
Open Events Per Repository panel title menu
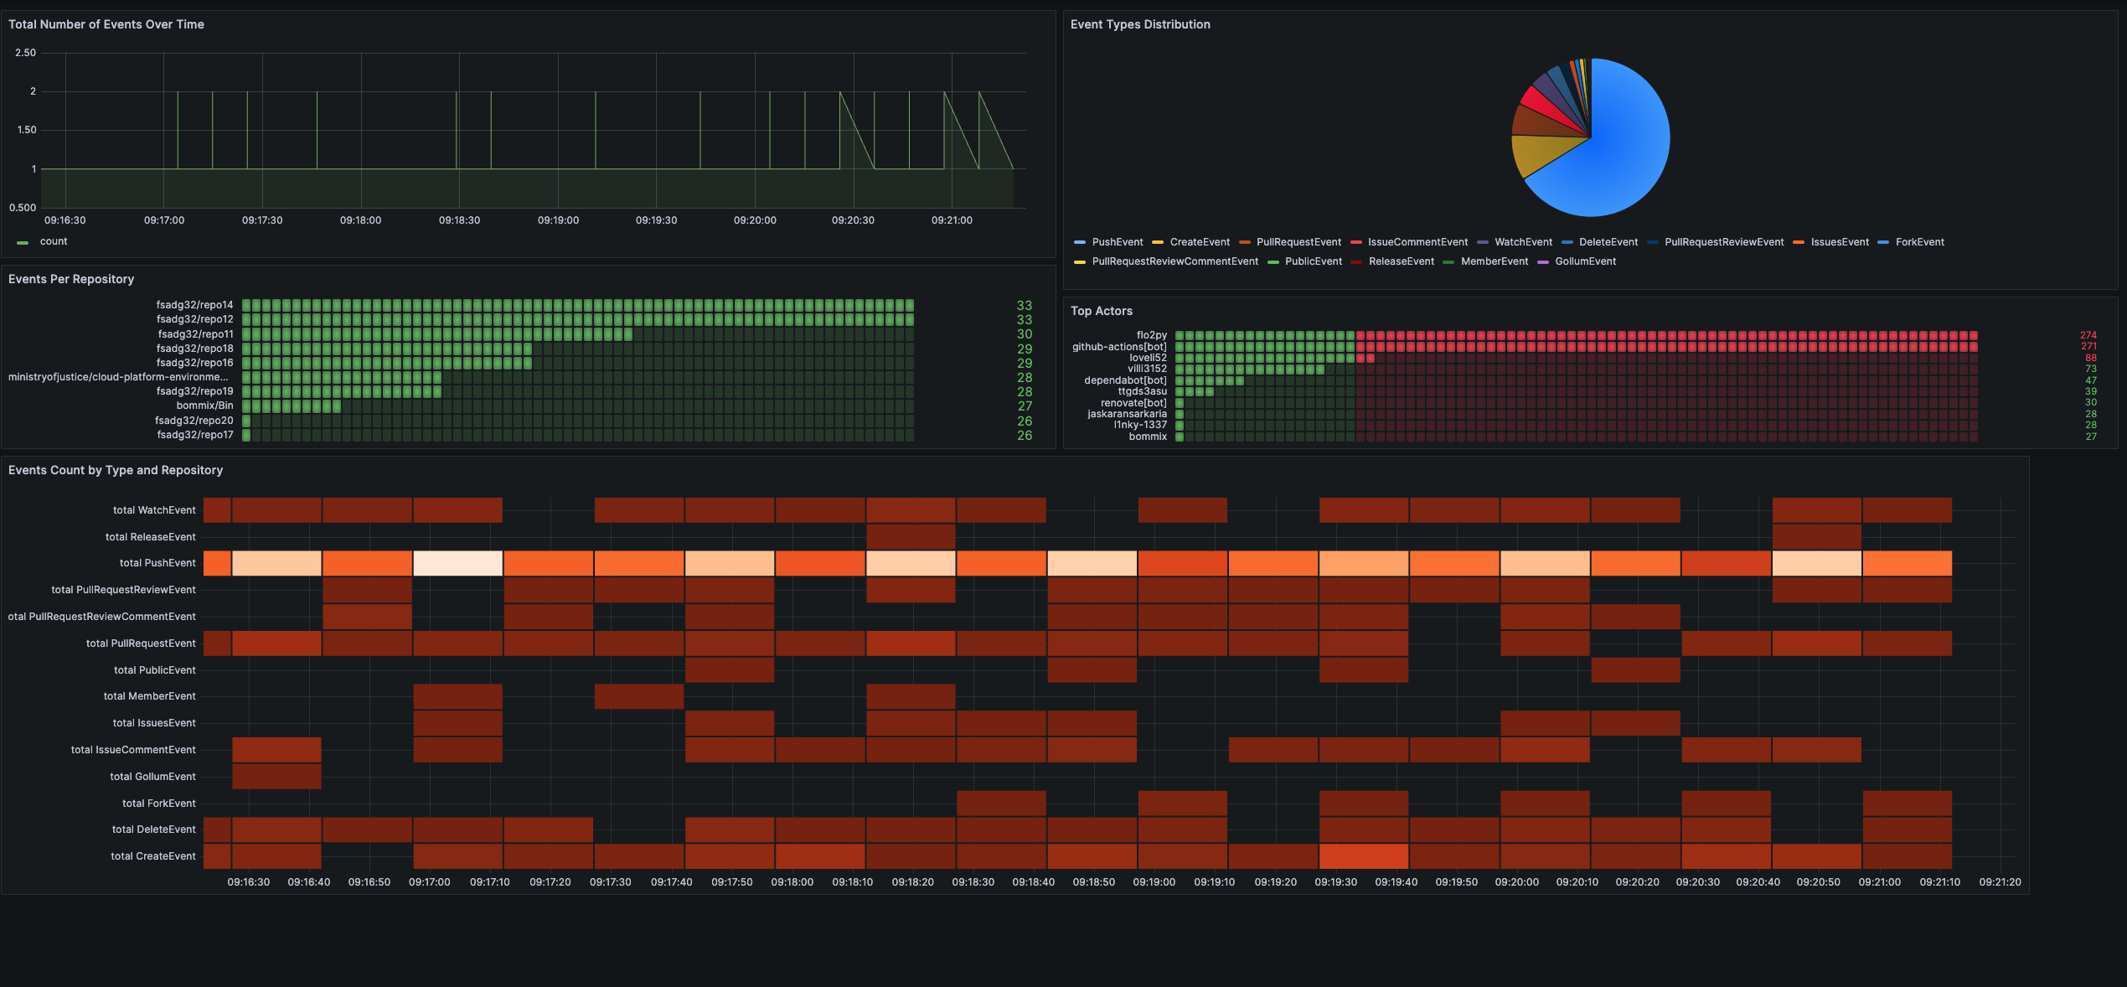click(71, 279)
